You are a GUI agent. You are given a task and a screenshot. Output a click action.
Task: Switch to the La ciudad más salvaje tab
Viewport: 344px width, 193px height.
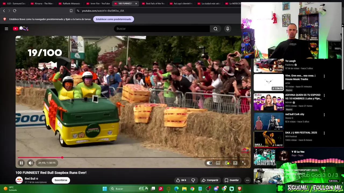tap(209, 3)
